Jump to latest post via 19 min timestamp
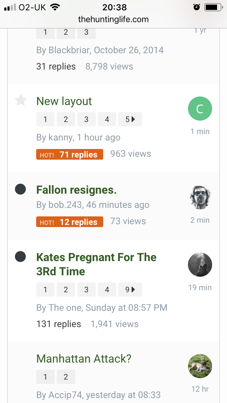The height and width of the screenshot is (403, 227). 200,287
